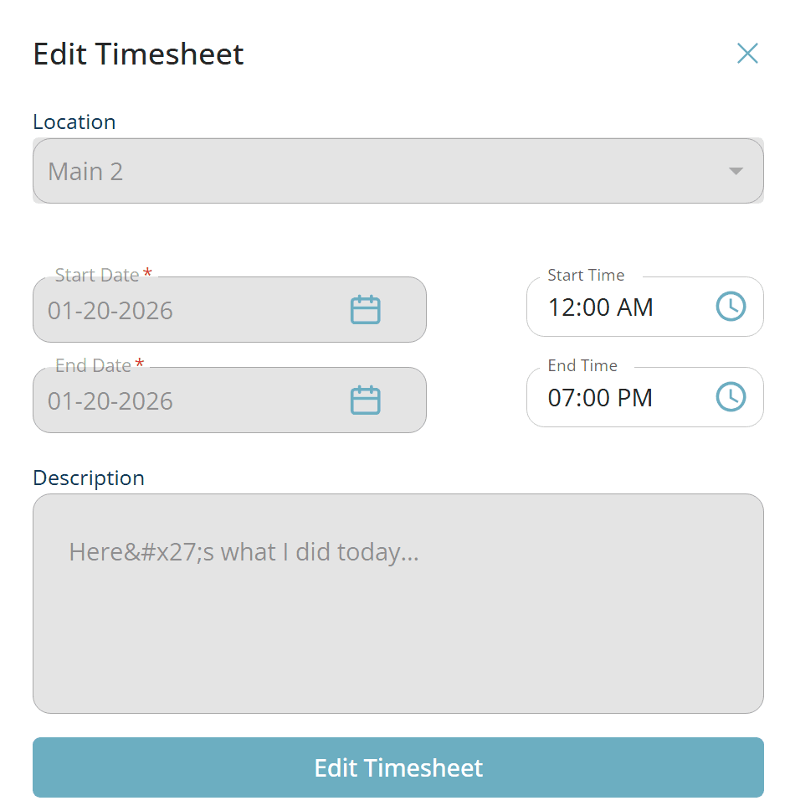Open the End Date calendar picker icon
Image resolution: width=790 pixels, height=811 pixels.
(365, 400)
